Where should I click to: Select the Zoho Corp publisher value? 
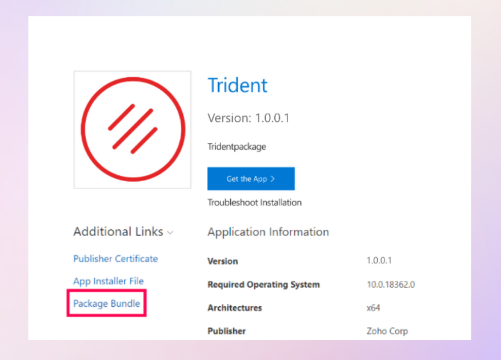point(387,331)
